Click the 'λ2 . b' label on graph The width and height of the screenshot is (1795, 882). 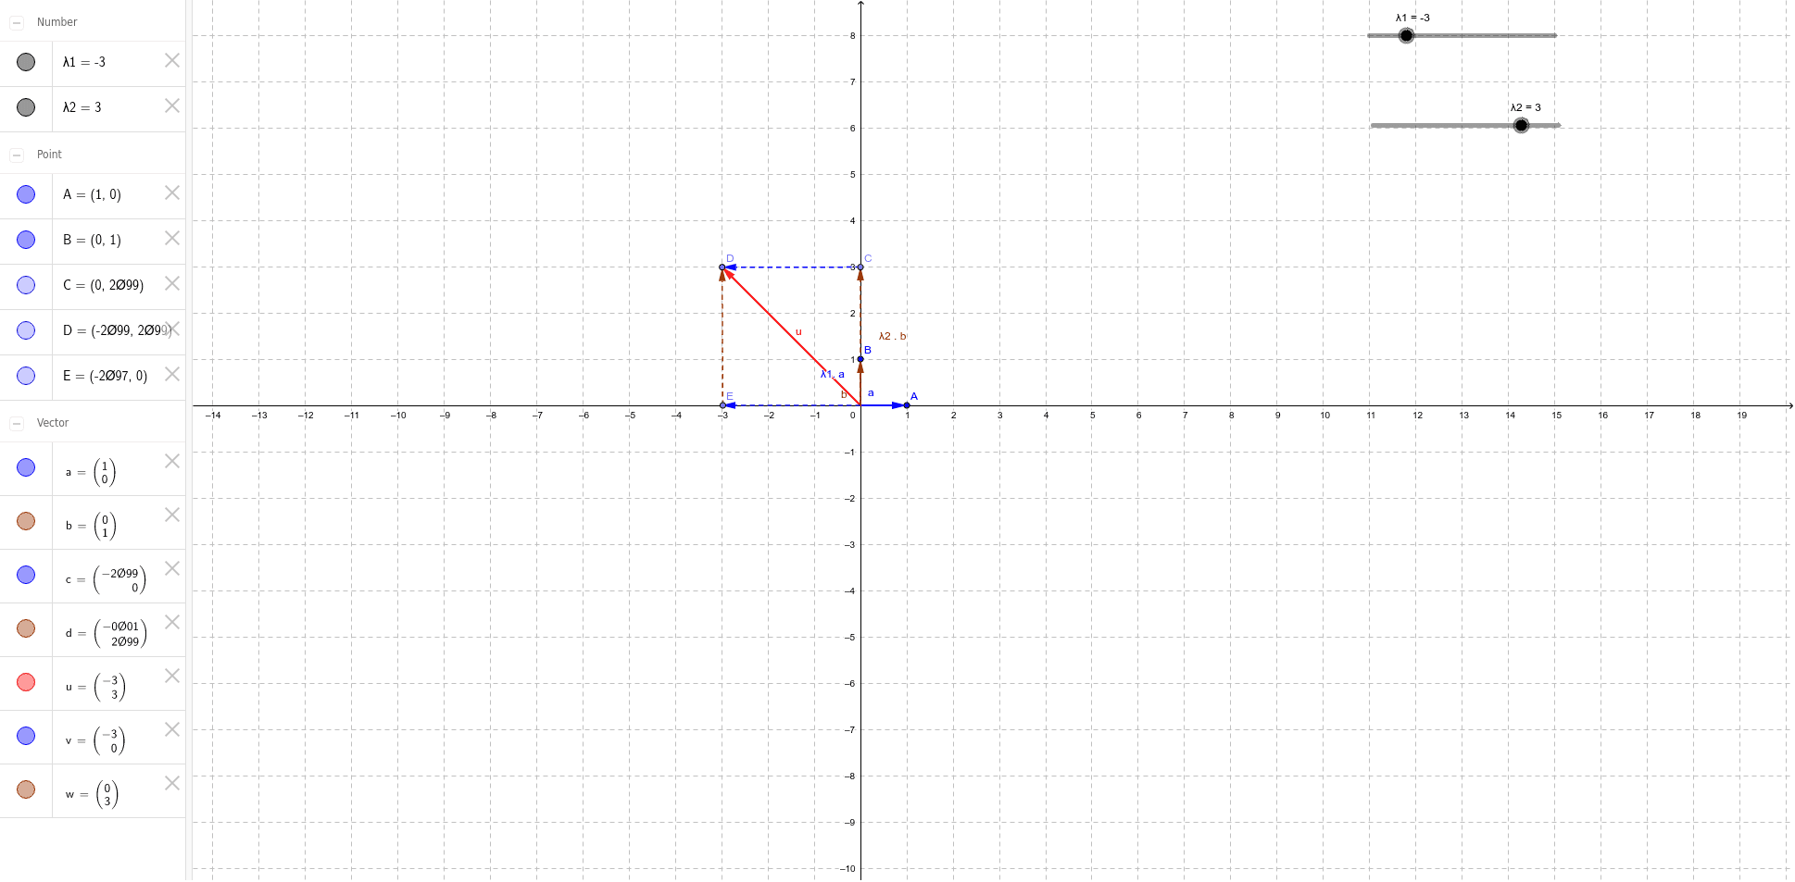[893, 336]
